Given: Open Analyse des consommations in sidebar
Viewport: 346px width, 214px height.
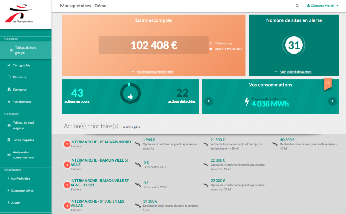Looking at the screenshot, I should click(x=23, y=155).
